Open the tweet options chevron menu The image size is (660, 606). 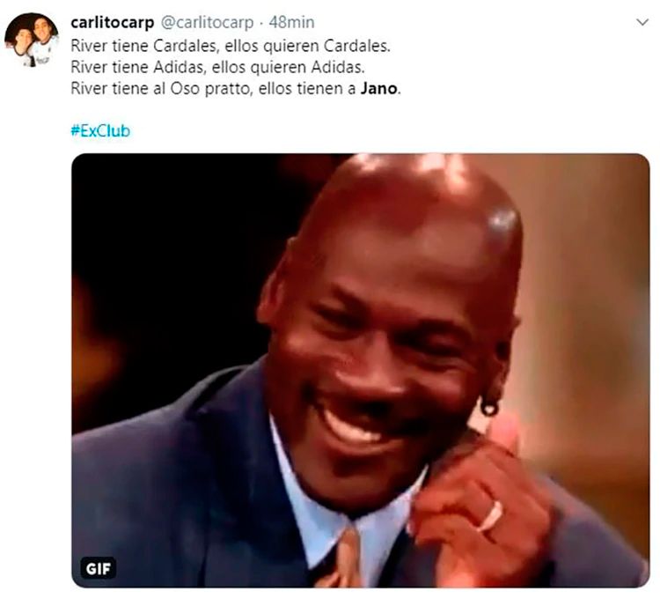click(642, 22)
